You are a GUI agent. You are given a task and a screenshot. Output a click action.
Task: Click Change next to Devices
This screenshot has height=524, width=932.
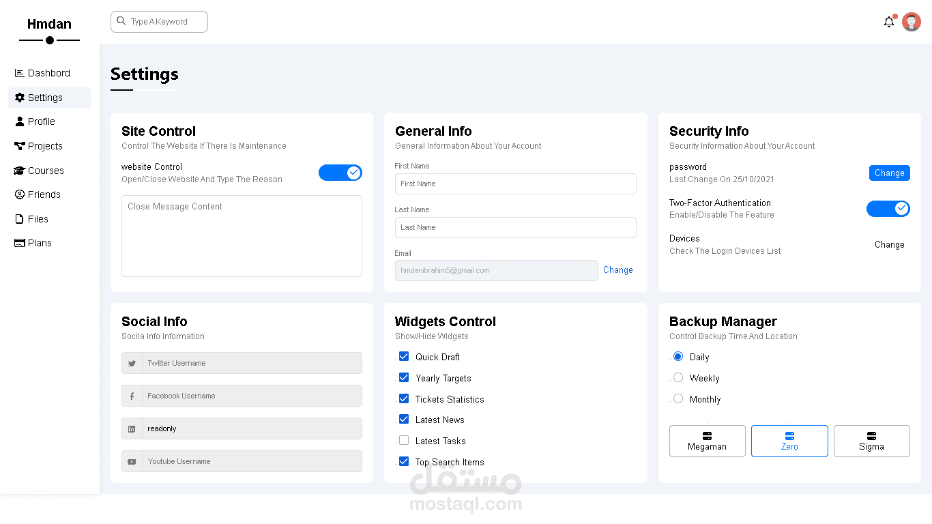pyautogui.click(x=890, y=244)
